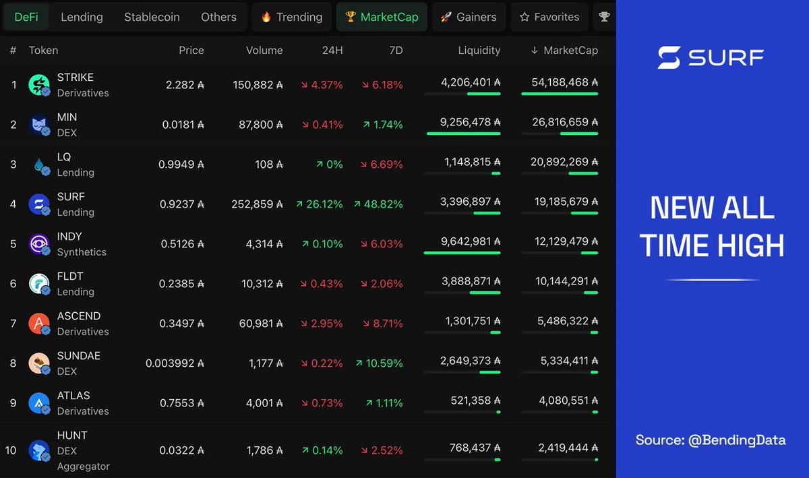809x478 pixels.
Task: Click the partially visible trophy tab at right
Action: tap(604, 17)
